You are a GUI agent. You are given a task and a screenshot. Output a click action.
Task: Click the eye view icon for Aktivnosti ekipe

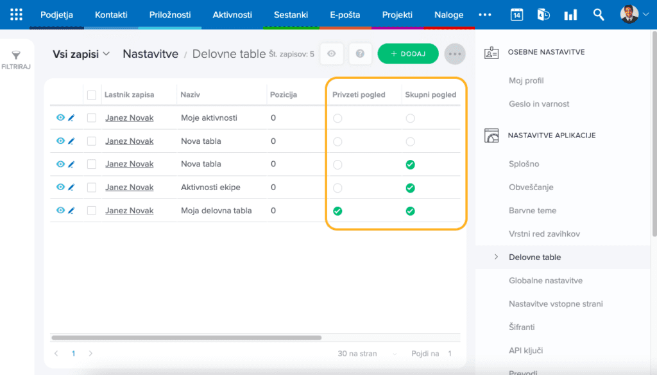click(x=60, y=187)
